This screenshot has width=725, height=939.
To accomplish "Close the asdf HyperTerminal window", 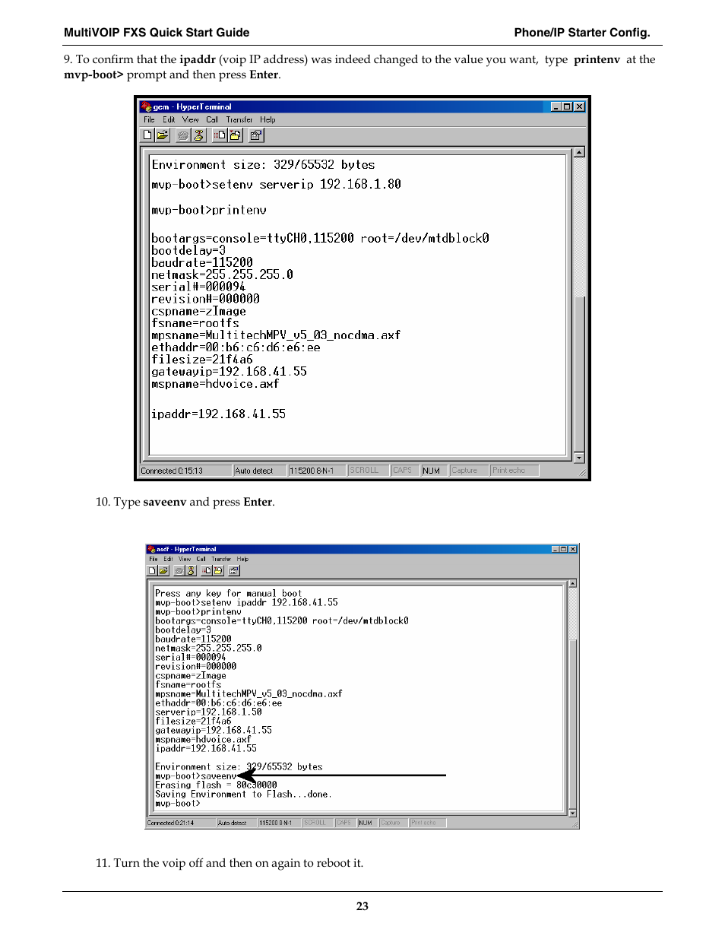I will point(573,549).
